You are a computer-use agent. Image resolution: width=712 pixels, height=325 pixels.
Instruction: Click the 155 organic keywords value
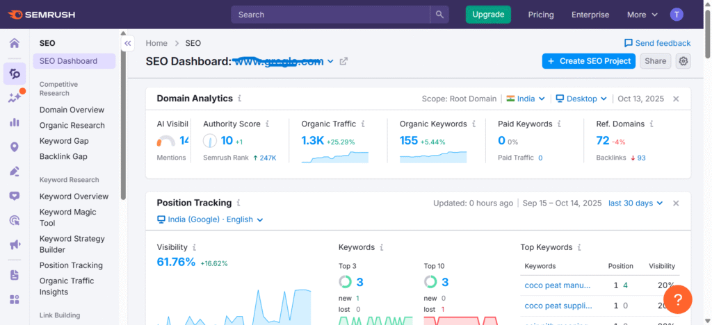point(409,141)
